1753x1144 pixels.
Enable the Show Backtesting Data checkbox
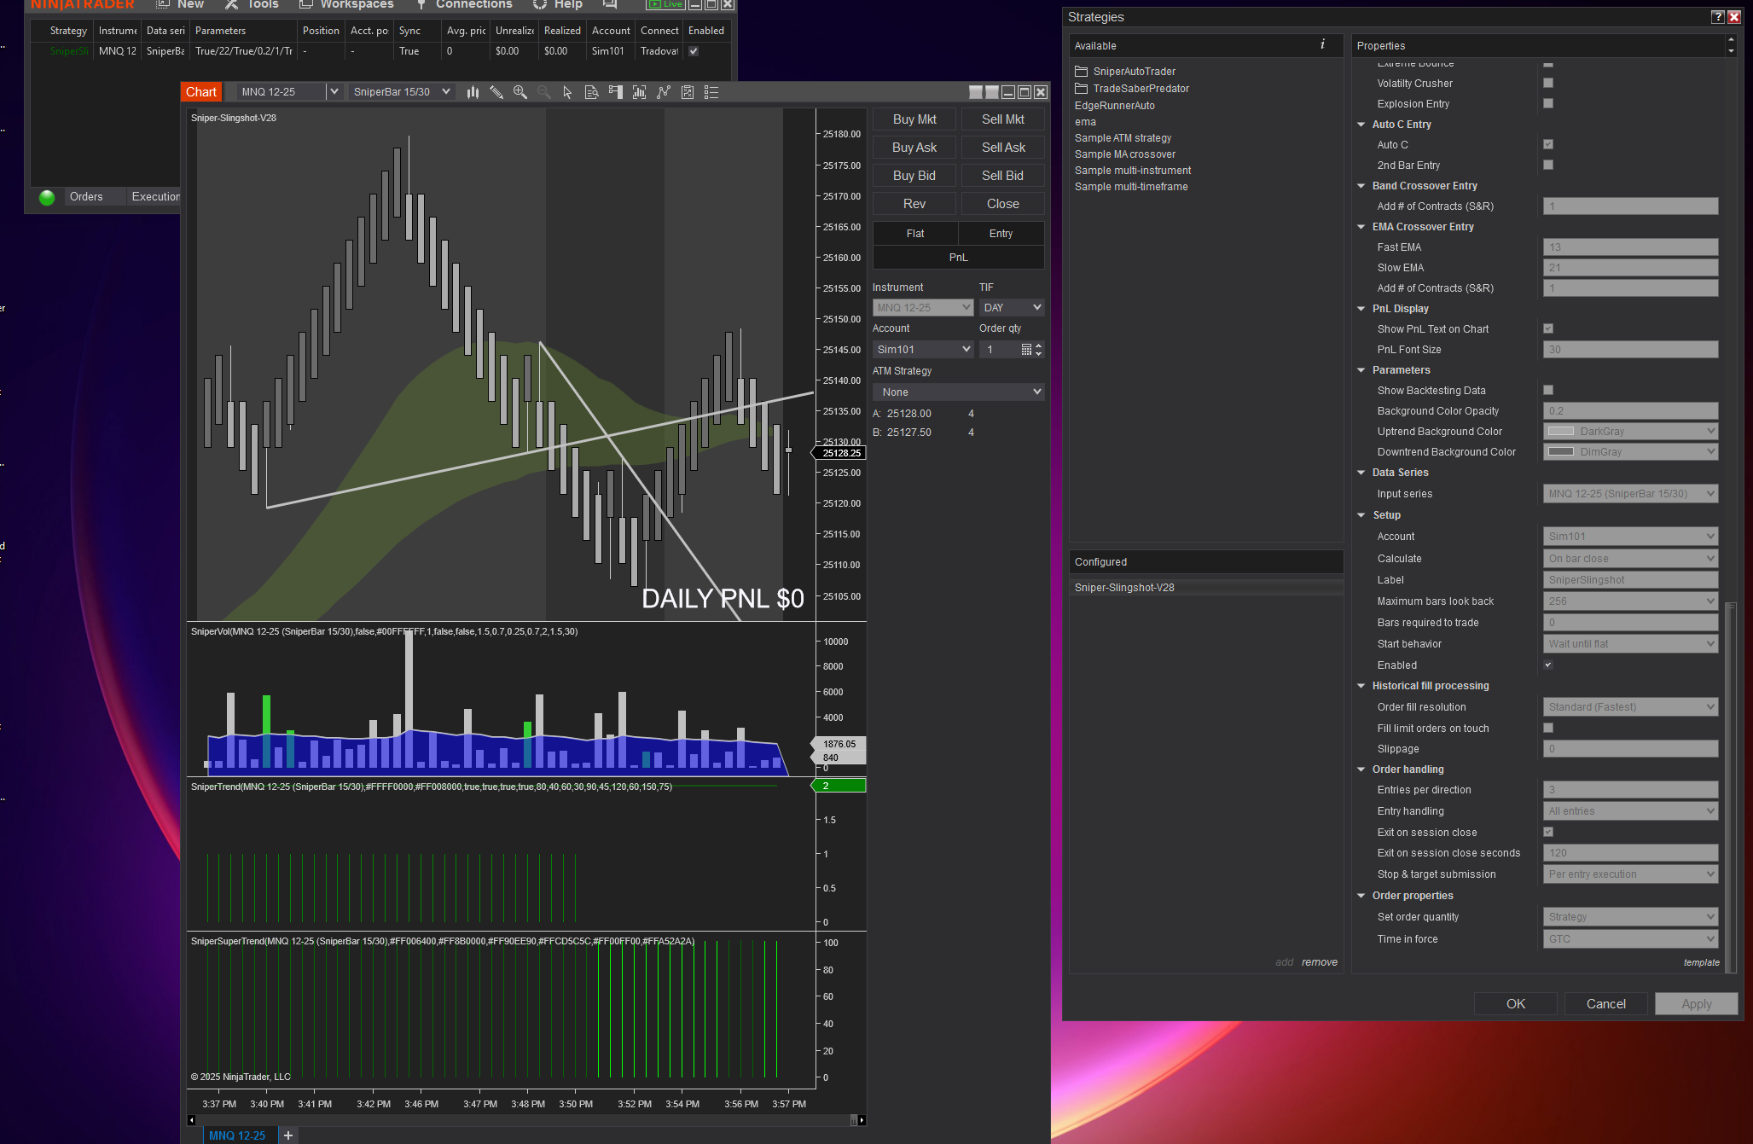coord(1548,390)
